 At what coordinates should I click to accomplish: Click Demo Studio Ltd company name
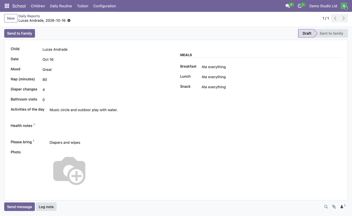click(x=323, y=6)
